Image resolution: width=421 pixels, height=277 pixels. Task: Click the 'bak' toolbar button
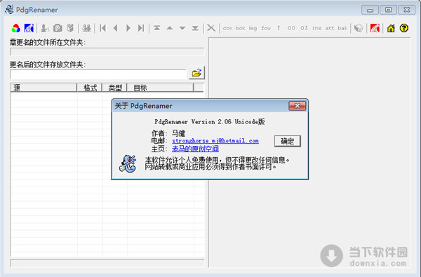(342, 28)
